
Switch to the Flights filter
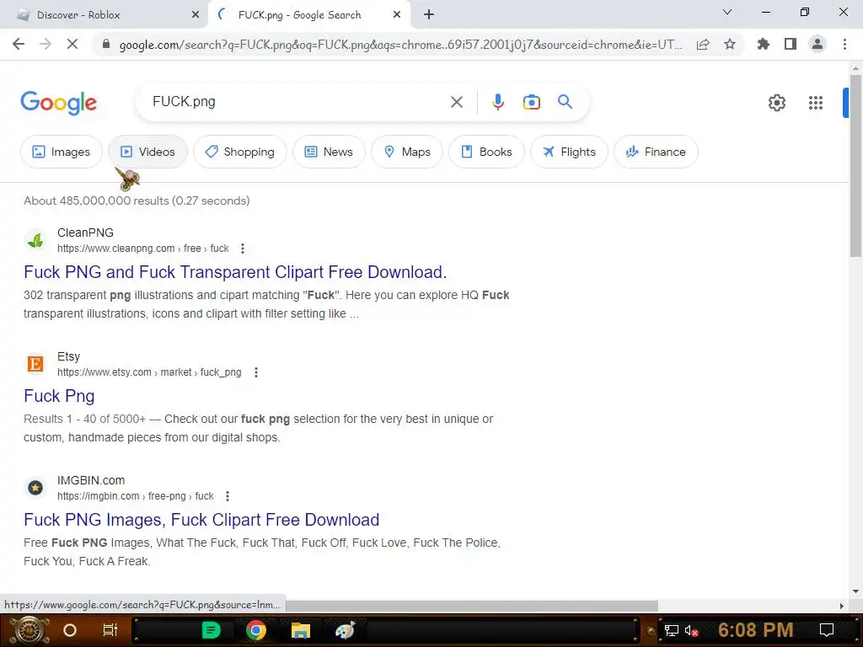click(569, 152)
